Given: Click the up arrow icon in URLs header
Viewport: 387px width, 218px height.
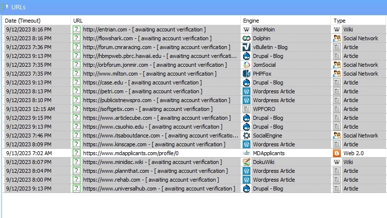Looking at the screenshot, I should tap(7, 7).
